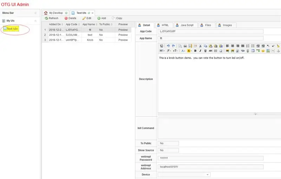
Task: Insert emoticon smiley in editor
Action: 263,51
